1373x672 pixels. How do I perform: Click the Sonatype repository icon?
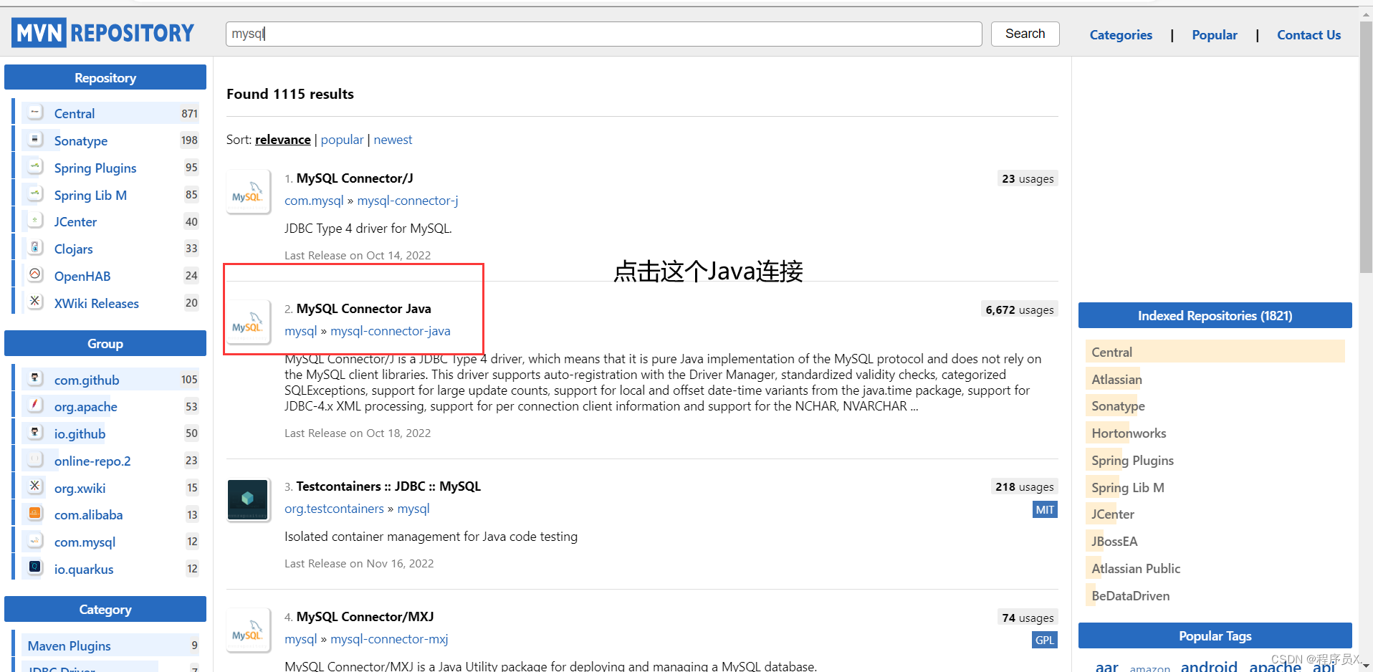pos(35,140)
